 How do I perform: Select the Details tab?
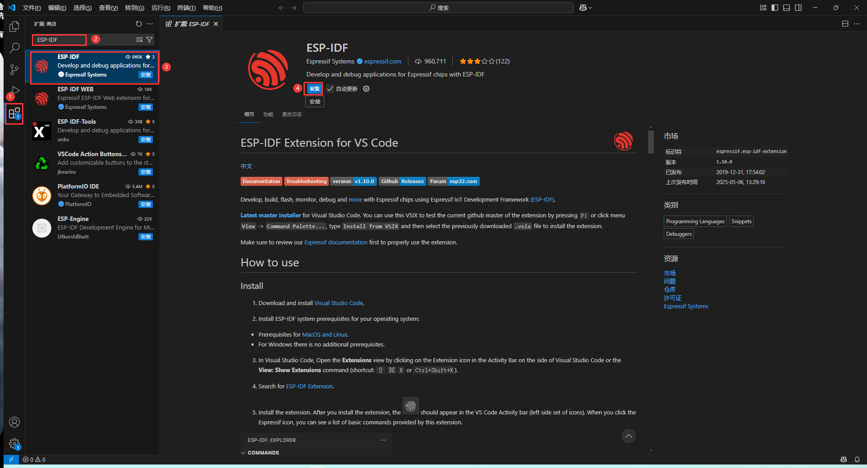[249, 114]
